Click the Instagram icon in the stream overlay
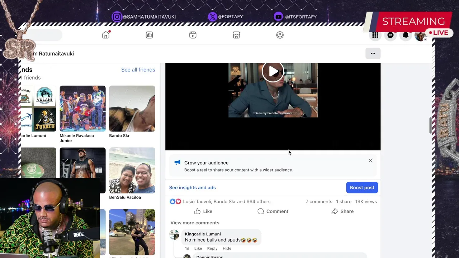This screenshot has height=258, width=459. point(117,17)
